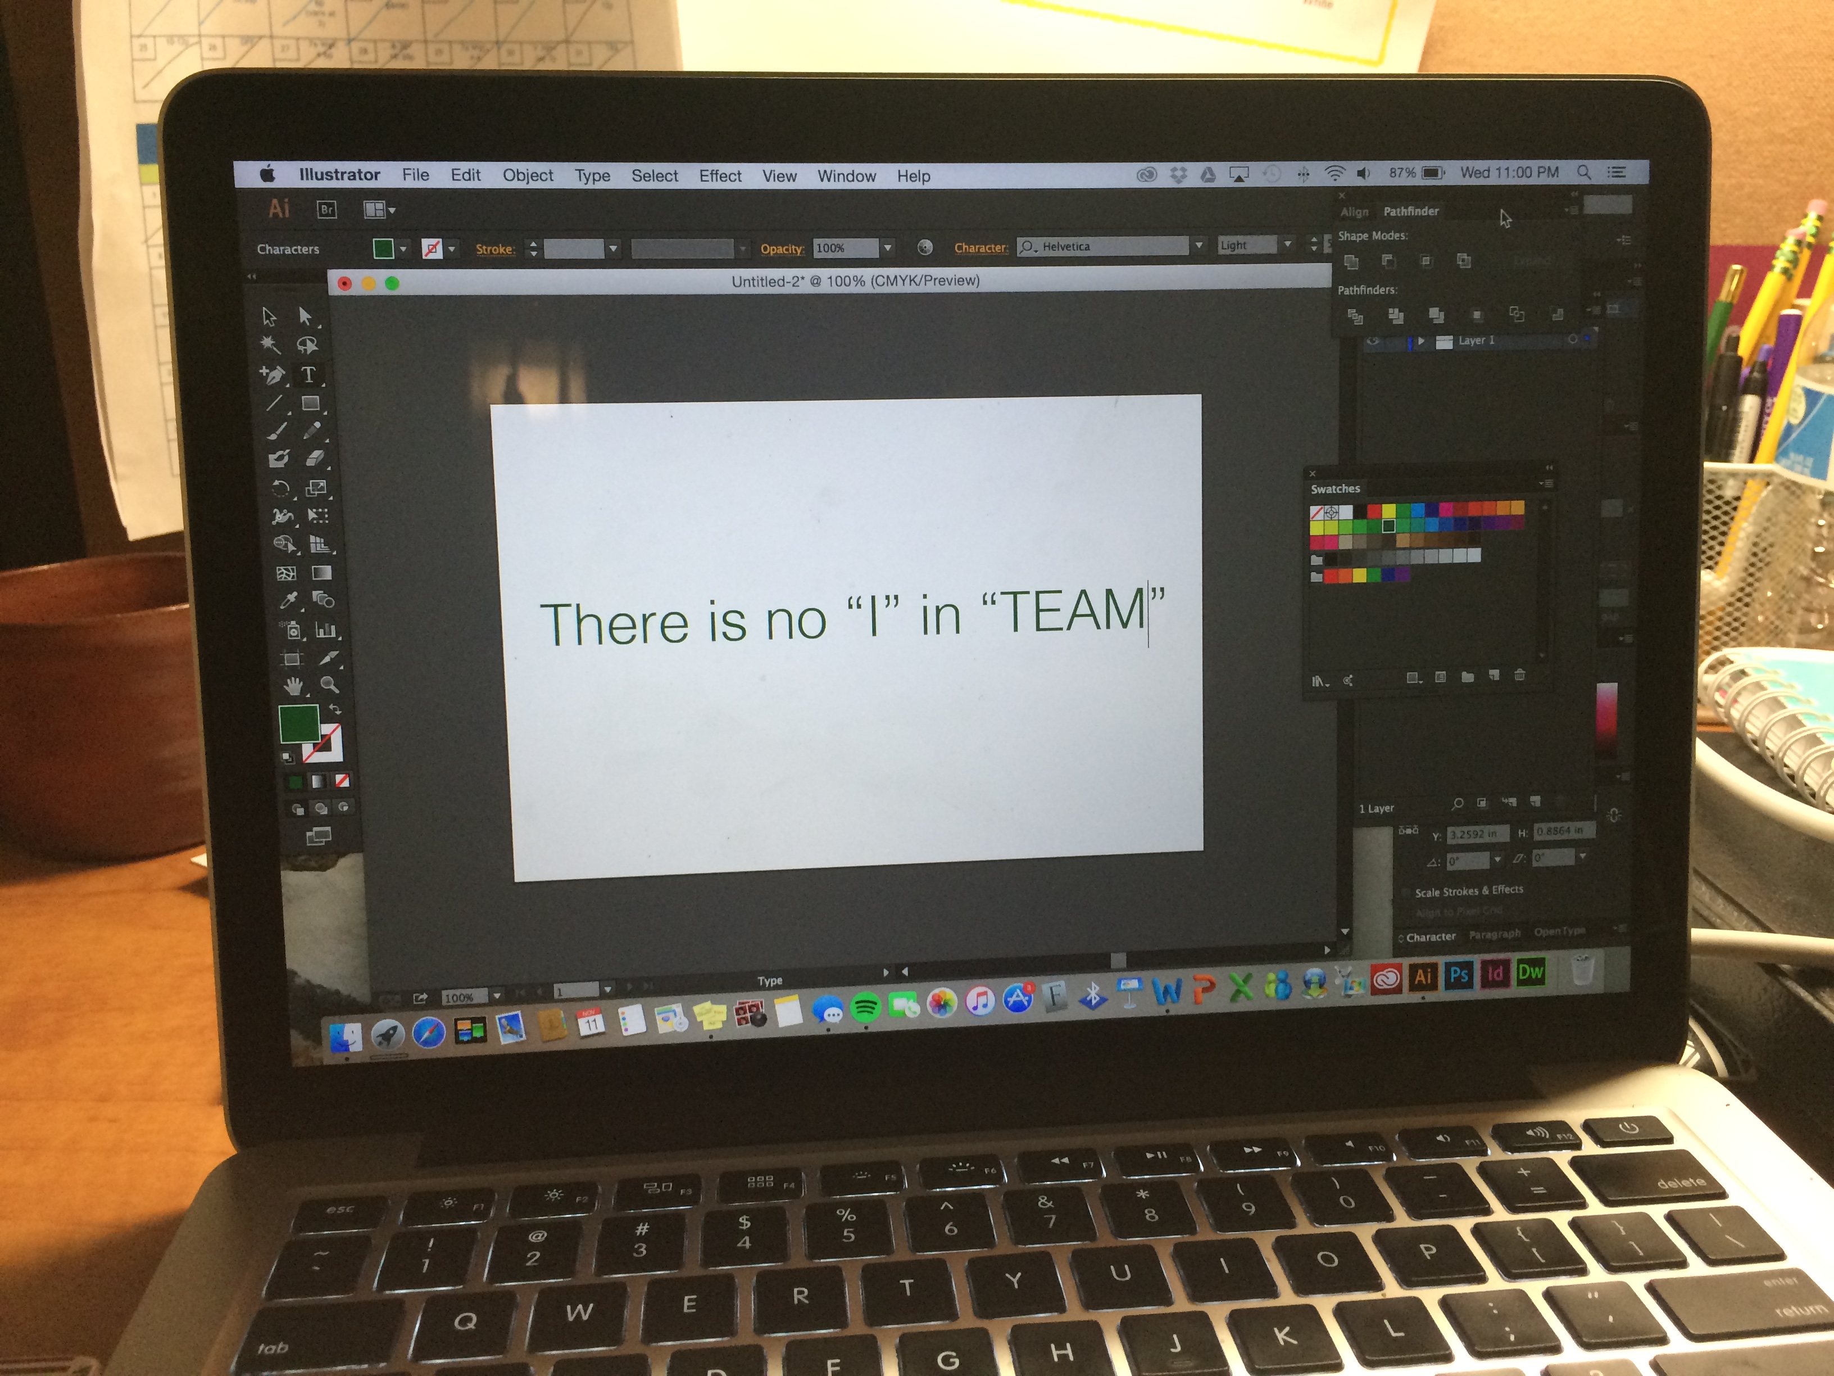Image resolution: width=1834 pixels, height=1376 pixels.
Task: Select the Zoom magnifier tool
Action: [x=329, y=684]
